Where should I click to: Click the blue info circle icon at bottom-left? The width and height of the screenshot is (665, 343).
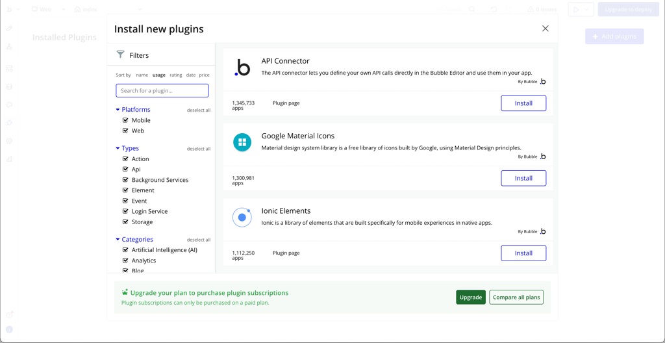pyautogui.click(x=9, y=329)
